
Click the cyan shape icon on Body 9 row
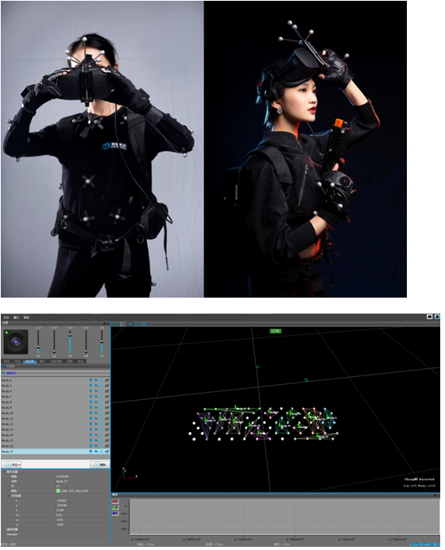click(x=102, y=408)
